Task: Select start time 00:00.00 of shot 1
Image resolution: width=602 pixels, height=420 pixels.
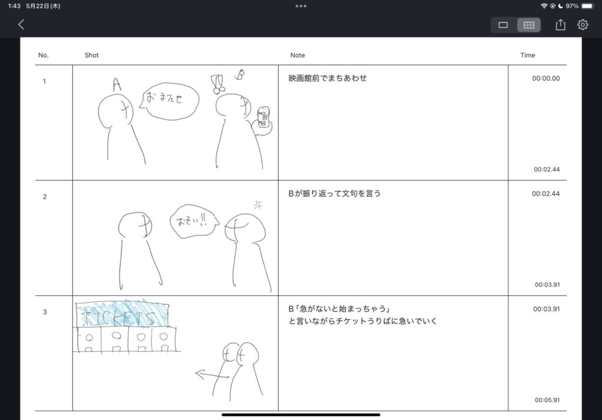Action: pos(546,78)
